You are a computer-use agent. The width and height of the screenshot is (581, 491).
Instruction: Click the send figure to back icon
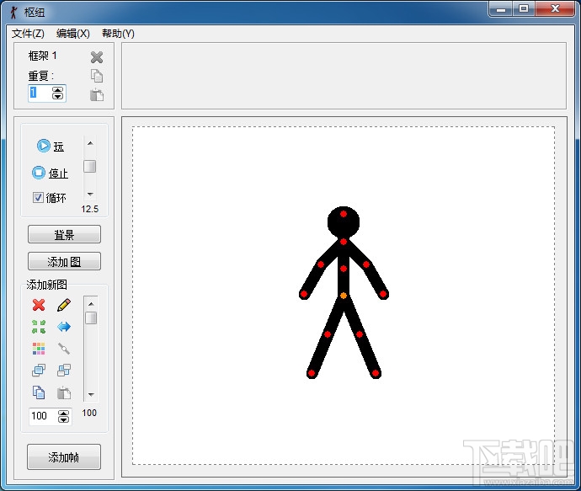(64, 370)
